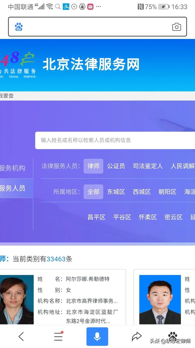Screen dimensions: 195x348
Task: Open Baidu home paw icon at bottom
Action: pyautogui.click(x=172, y=335)
